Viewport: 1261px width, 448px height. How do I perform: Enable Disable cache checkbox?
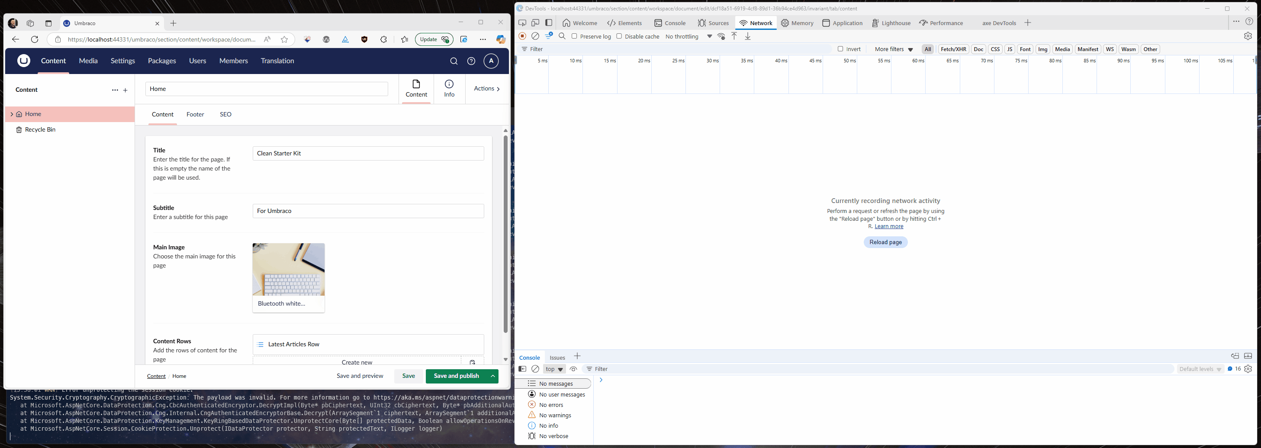pos(619,36)
